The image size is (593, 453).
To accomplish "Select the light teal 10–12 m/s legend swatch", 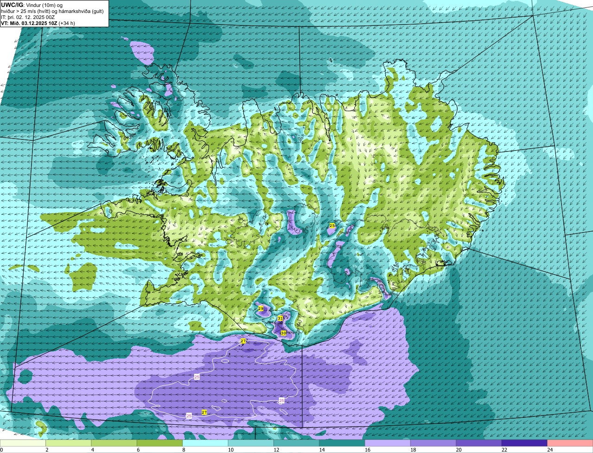I will pos(251,443).
